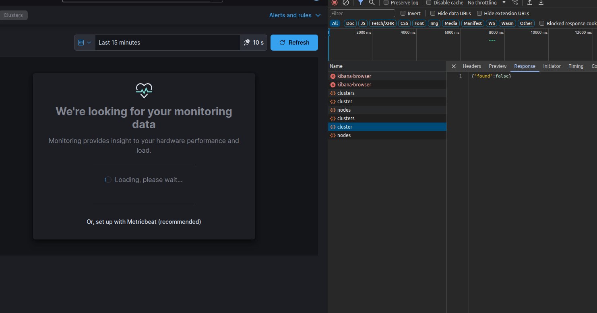Toggle the network filter funnel icon

[361, 2]
